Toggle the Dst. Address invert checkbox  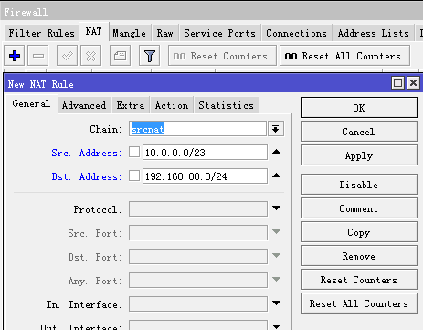pyautogui.click(x=134, y=176)
